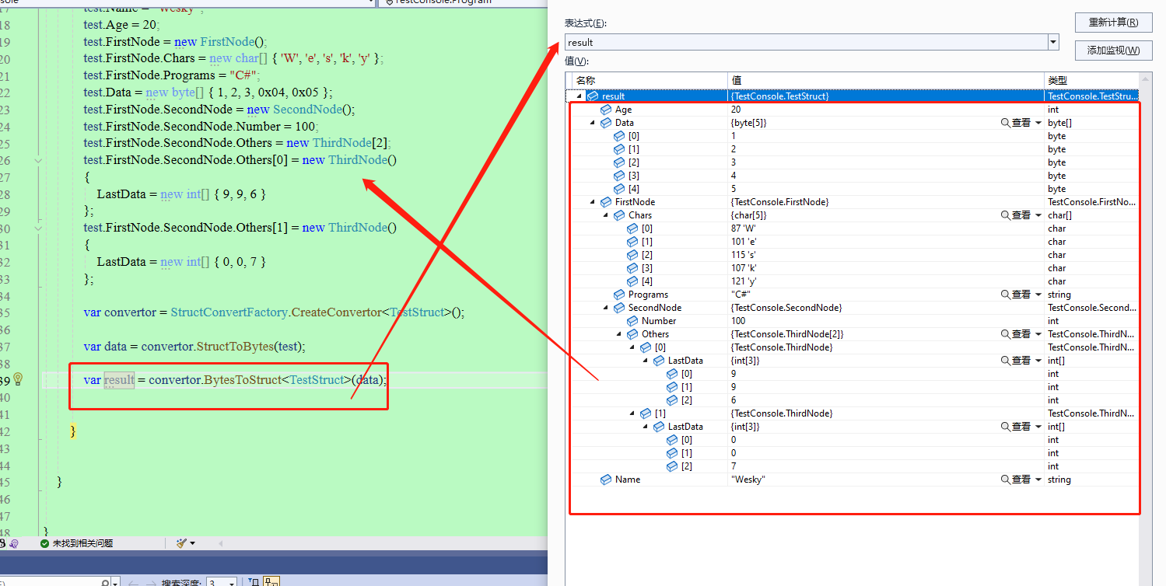
Task: Click the purple IntelliCode icon in status strip
Action: (14, 543)
